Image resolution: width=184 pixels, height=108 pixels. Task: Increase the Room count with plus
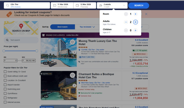pos(135,14)
